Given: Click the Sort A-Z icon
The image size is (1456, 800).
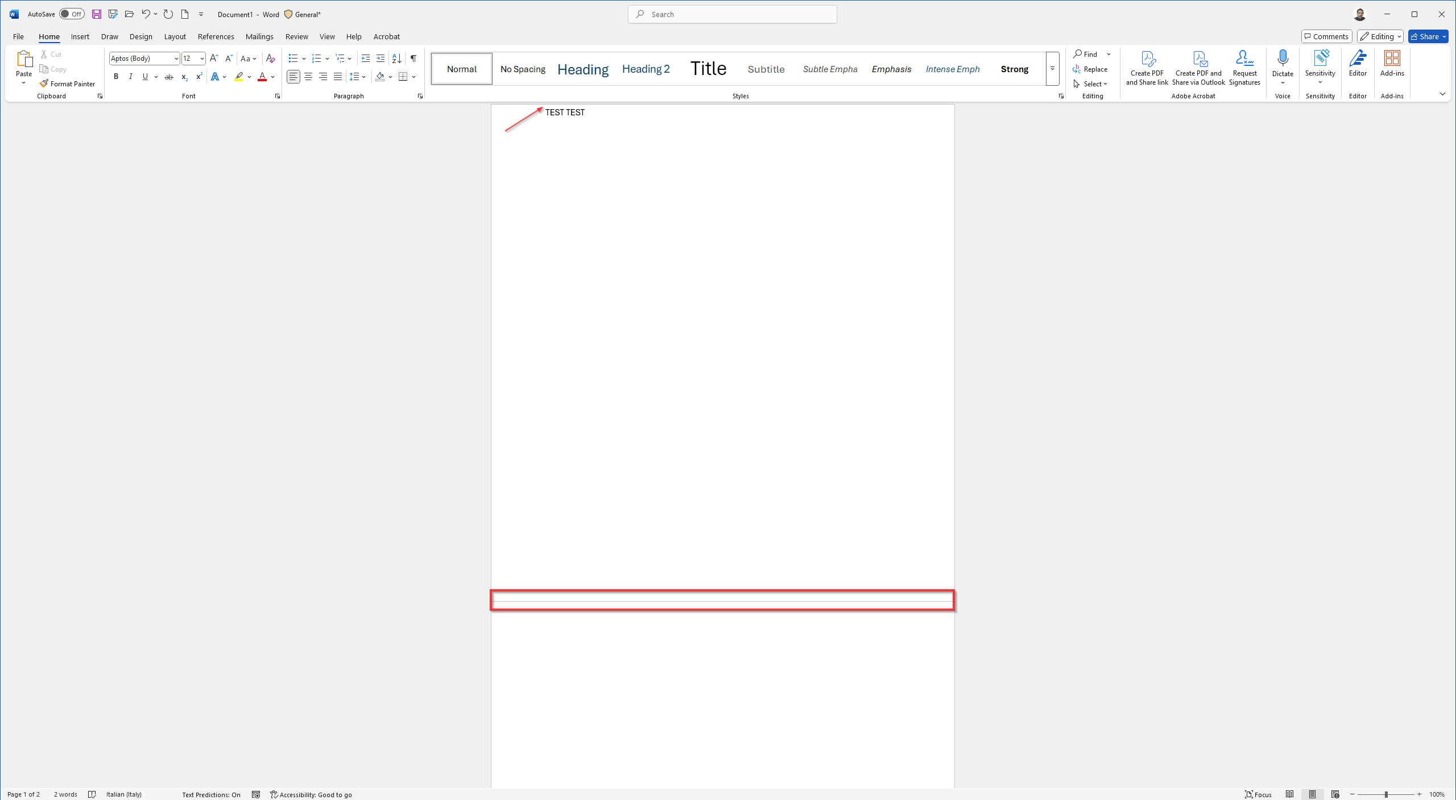Looking at the screenshot, I should click(397, 59).
